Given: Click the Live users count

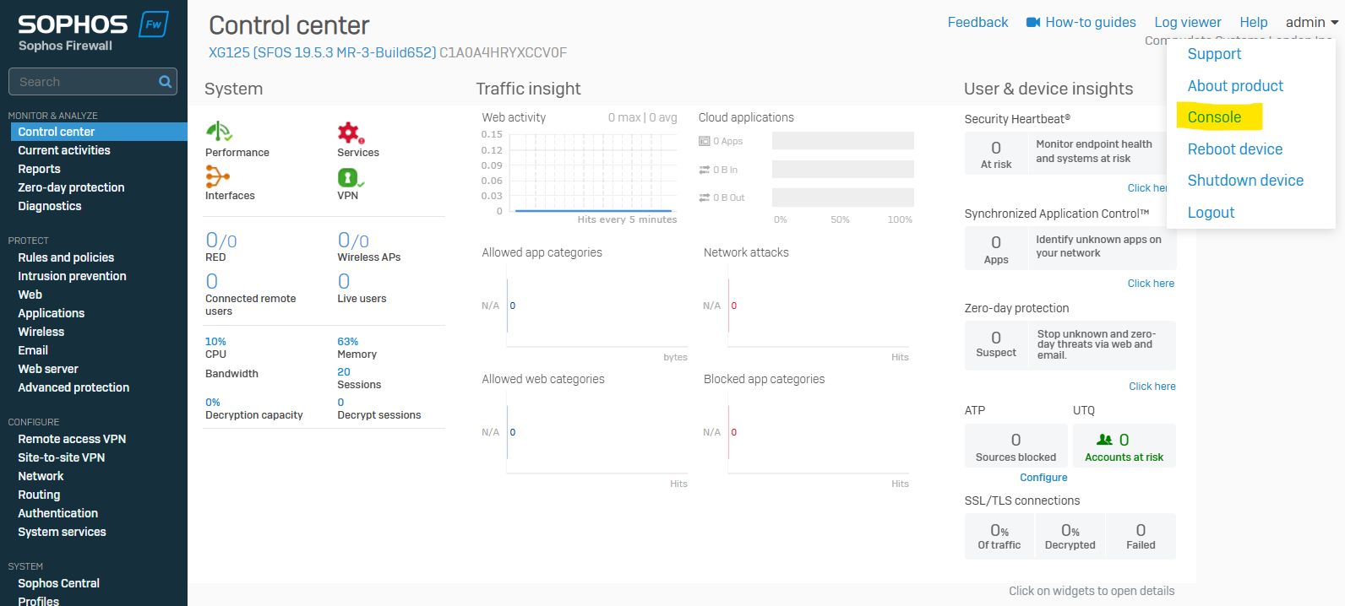Looking at the screenshot, I should pos(344,281).
